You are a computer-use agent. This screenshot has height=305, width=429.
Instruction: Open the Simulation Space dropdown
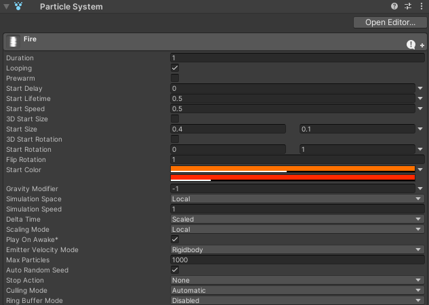tap(297, 199)
